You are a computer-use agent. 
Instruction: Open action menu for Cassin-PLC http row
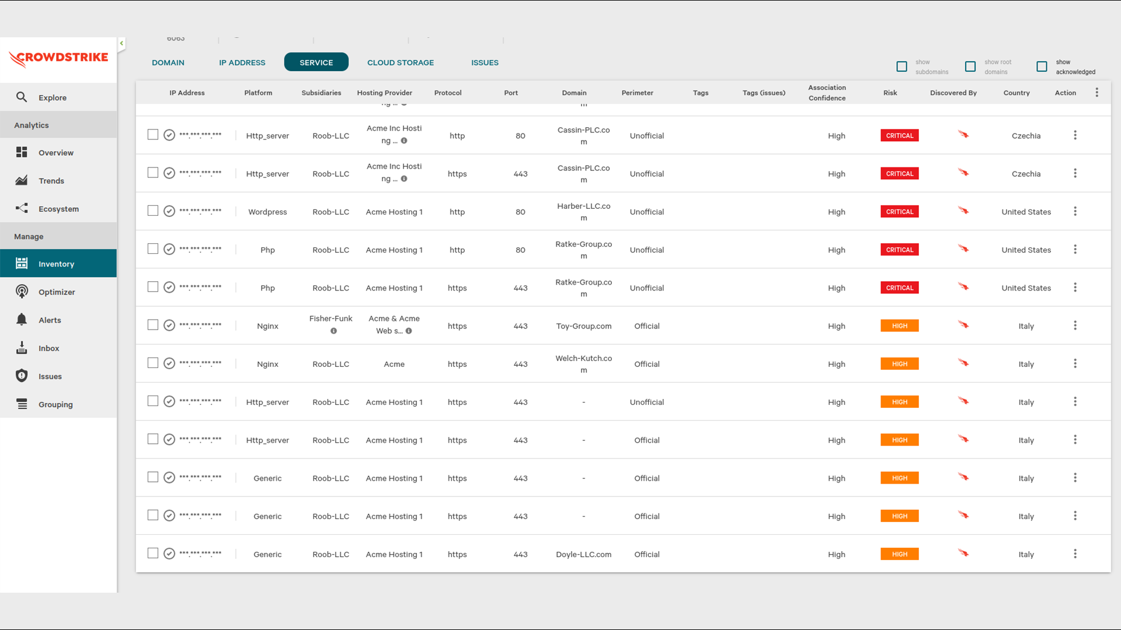1075,135
